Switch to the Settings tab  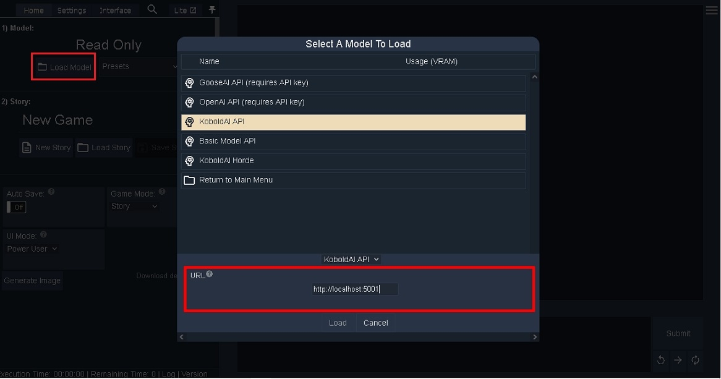point(72,11)
